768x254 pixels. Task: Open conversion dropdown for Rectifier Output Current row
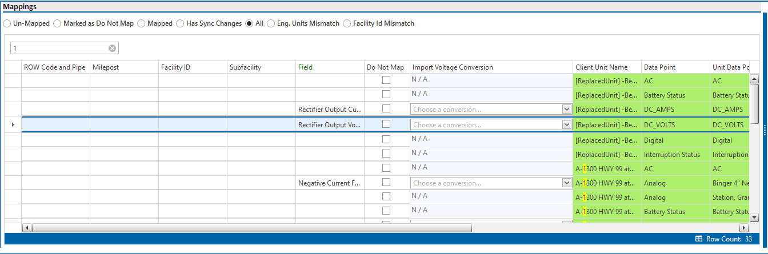coord(567,110)
